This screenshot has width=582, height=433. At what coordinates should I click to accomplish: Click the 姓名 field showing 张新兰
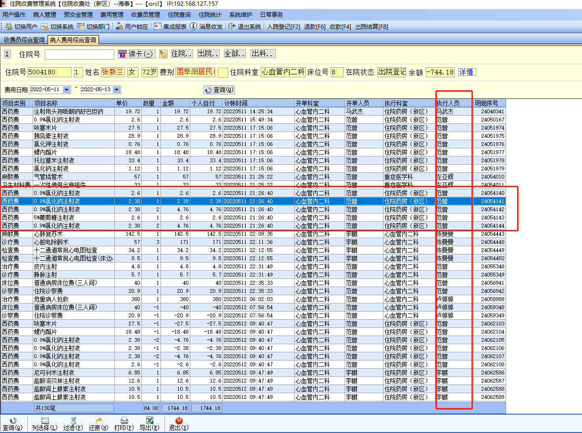[x=113, y=72]
